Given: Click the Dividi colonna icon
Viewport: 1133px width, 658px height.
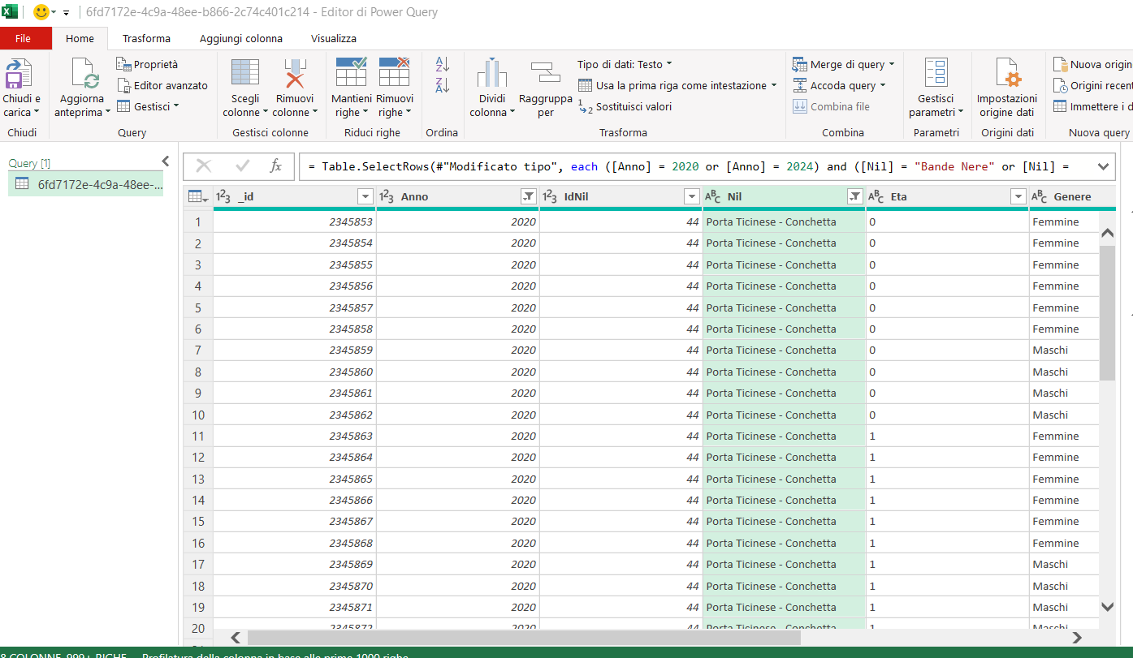Looking at the screenshot, I should click(x=491, y=75).
